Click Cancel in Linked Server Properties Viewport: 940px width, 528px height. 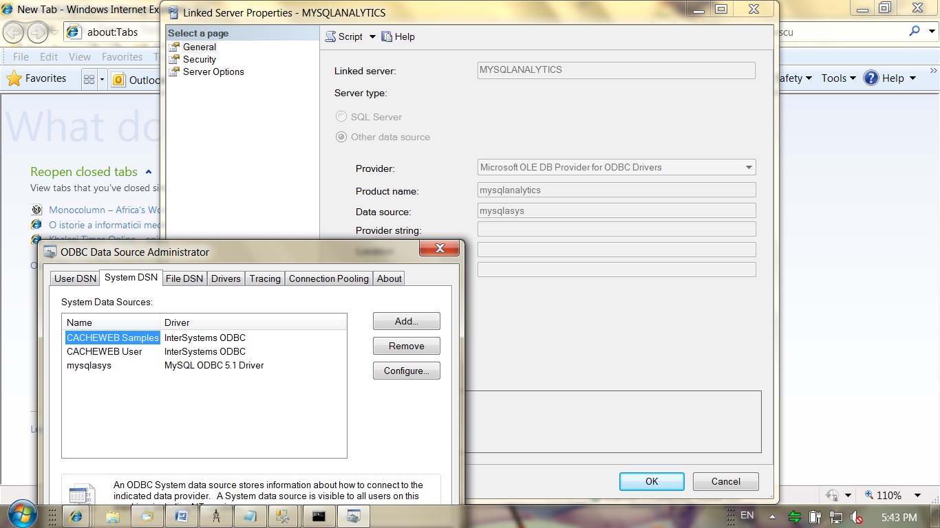point(726,481)
